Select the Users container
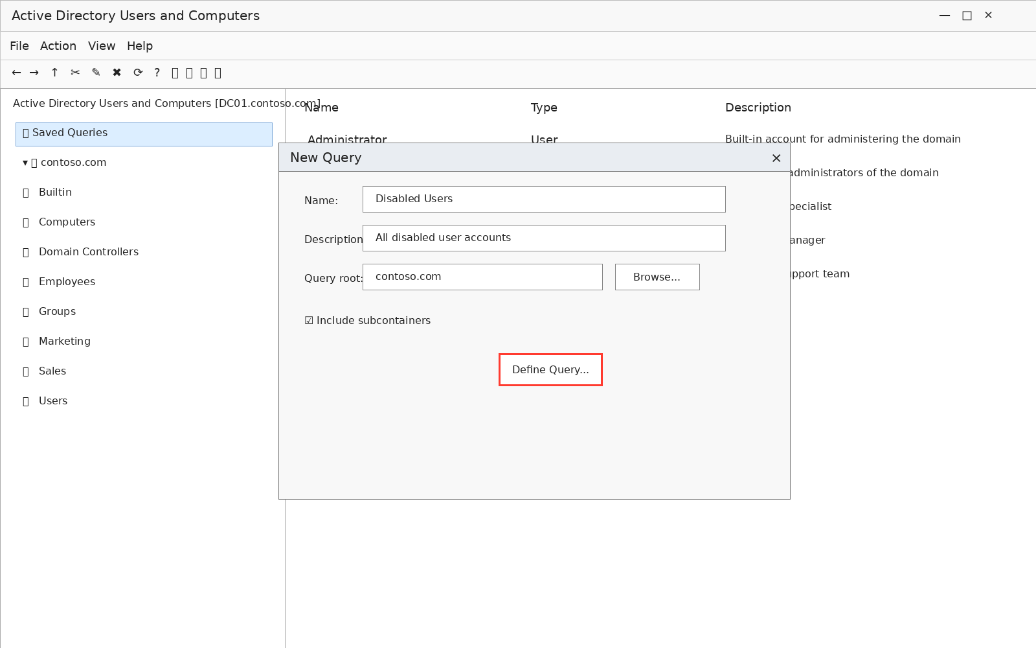The image size is (1036, 648). click(53, 401)
